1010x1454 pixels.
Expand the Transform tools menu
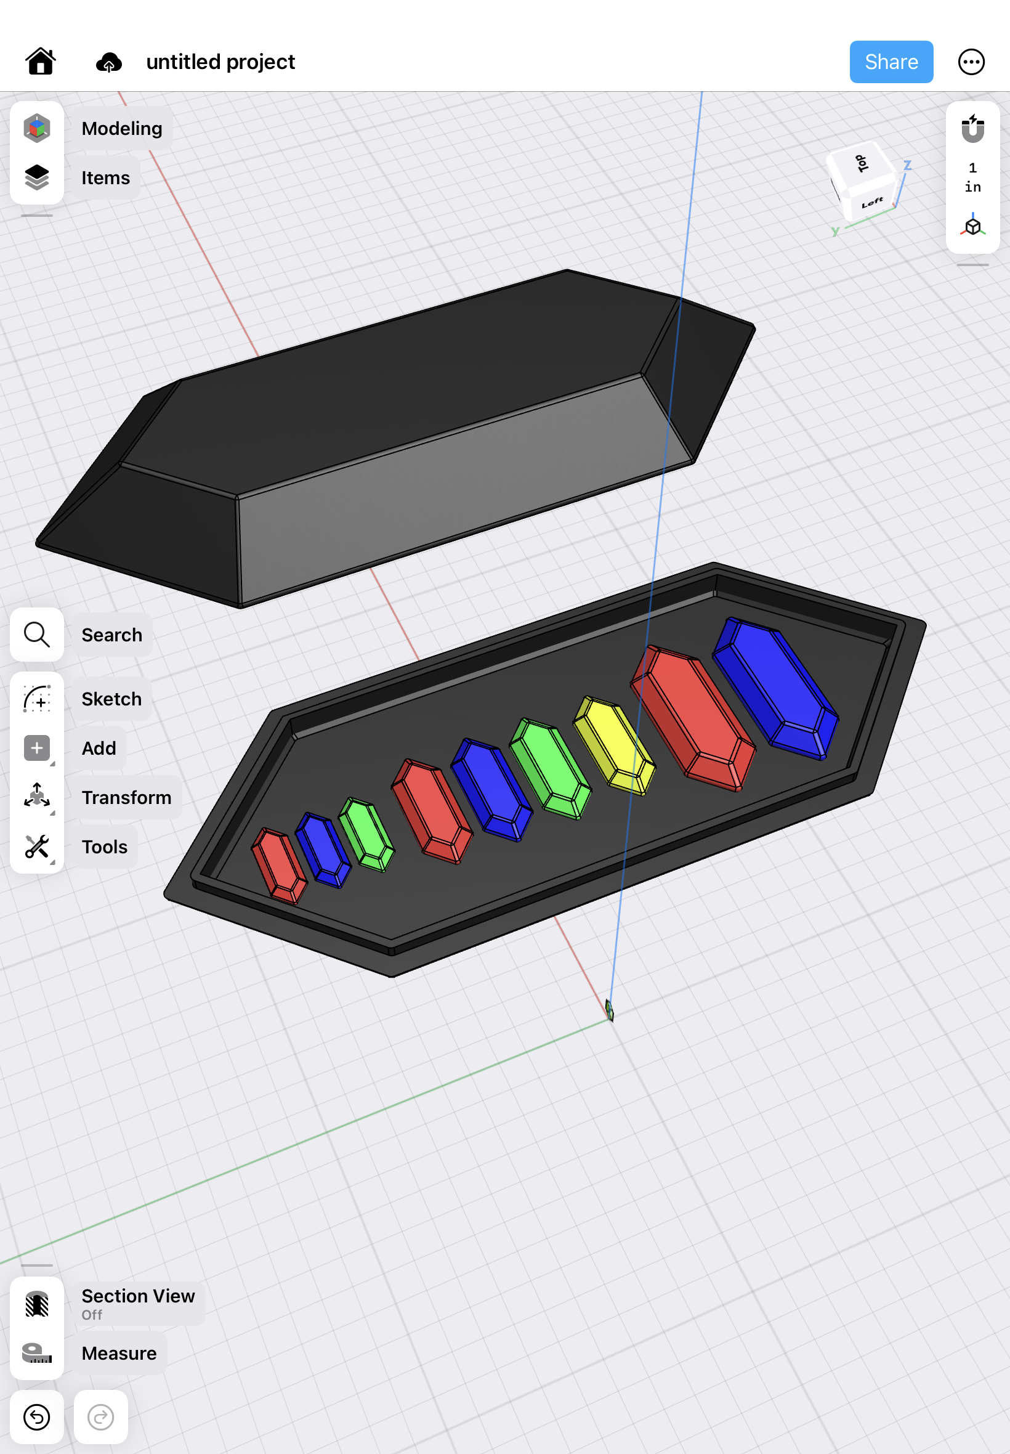tap(37, 797)
